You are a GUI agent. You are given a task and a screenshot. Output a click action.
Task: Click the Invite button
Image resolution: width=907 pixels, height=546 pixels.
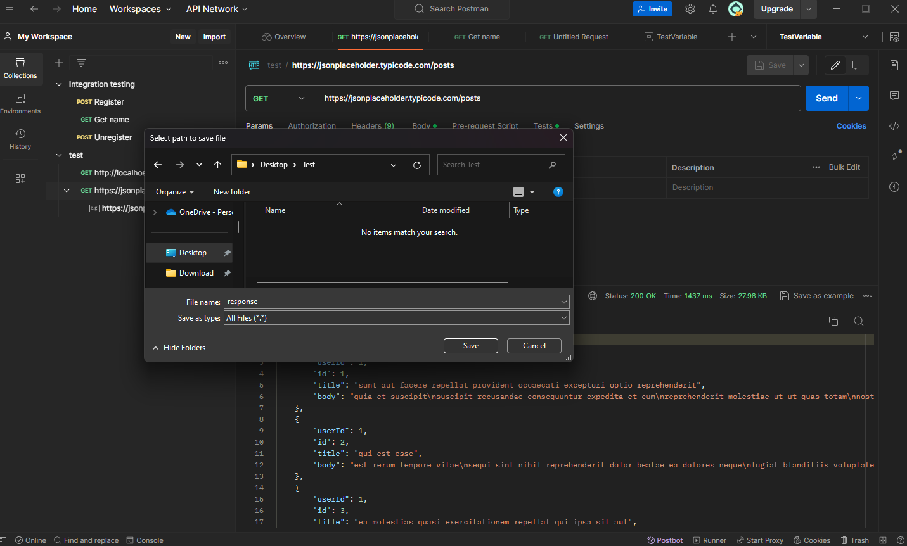click(652, 9)
